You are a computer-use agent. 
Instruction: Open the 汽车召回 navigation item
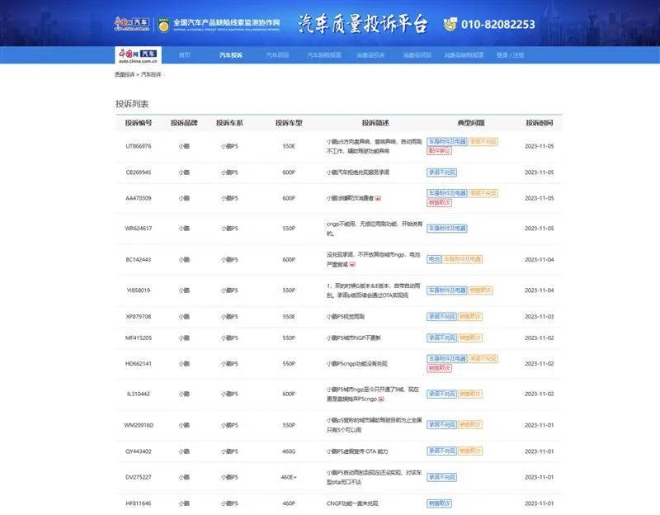[x=277, y=55]
